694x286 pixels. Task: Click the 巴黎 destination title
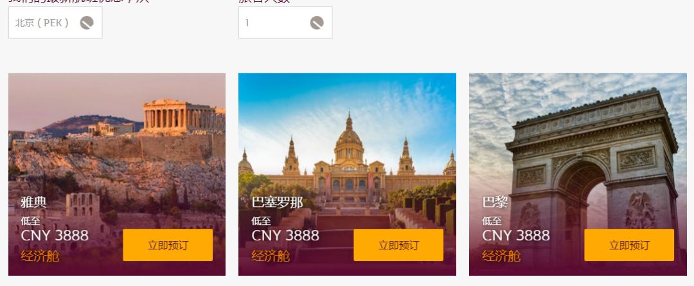tap(495, 202)
